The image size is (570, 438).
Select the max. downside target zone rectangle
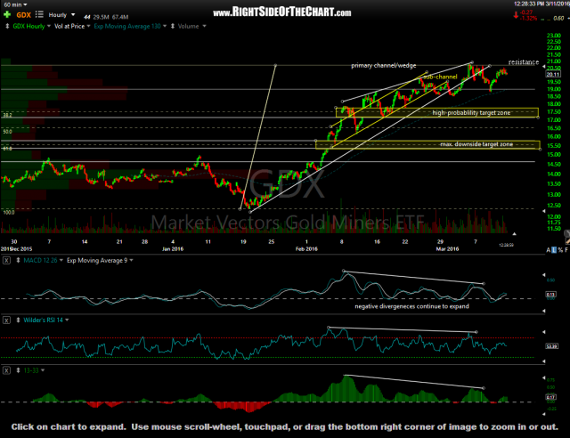(x=427, y=145)
